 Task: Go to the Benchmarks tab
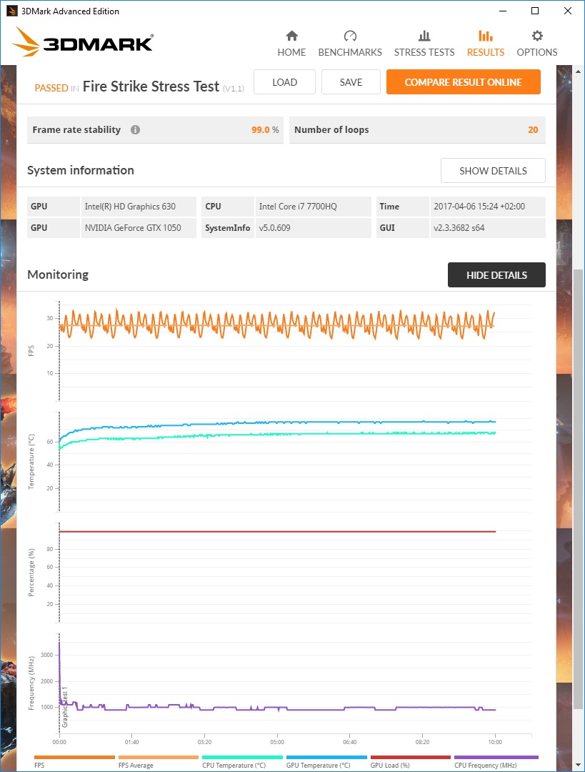click(350, 44)
